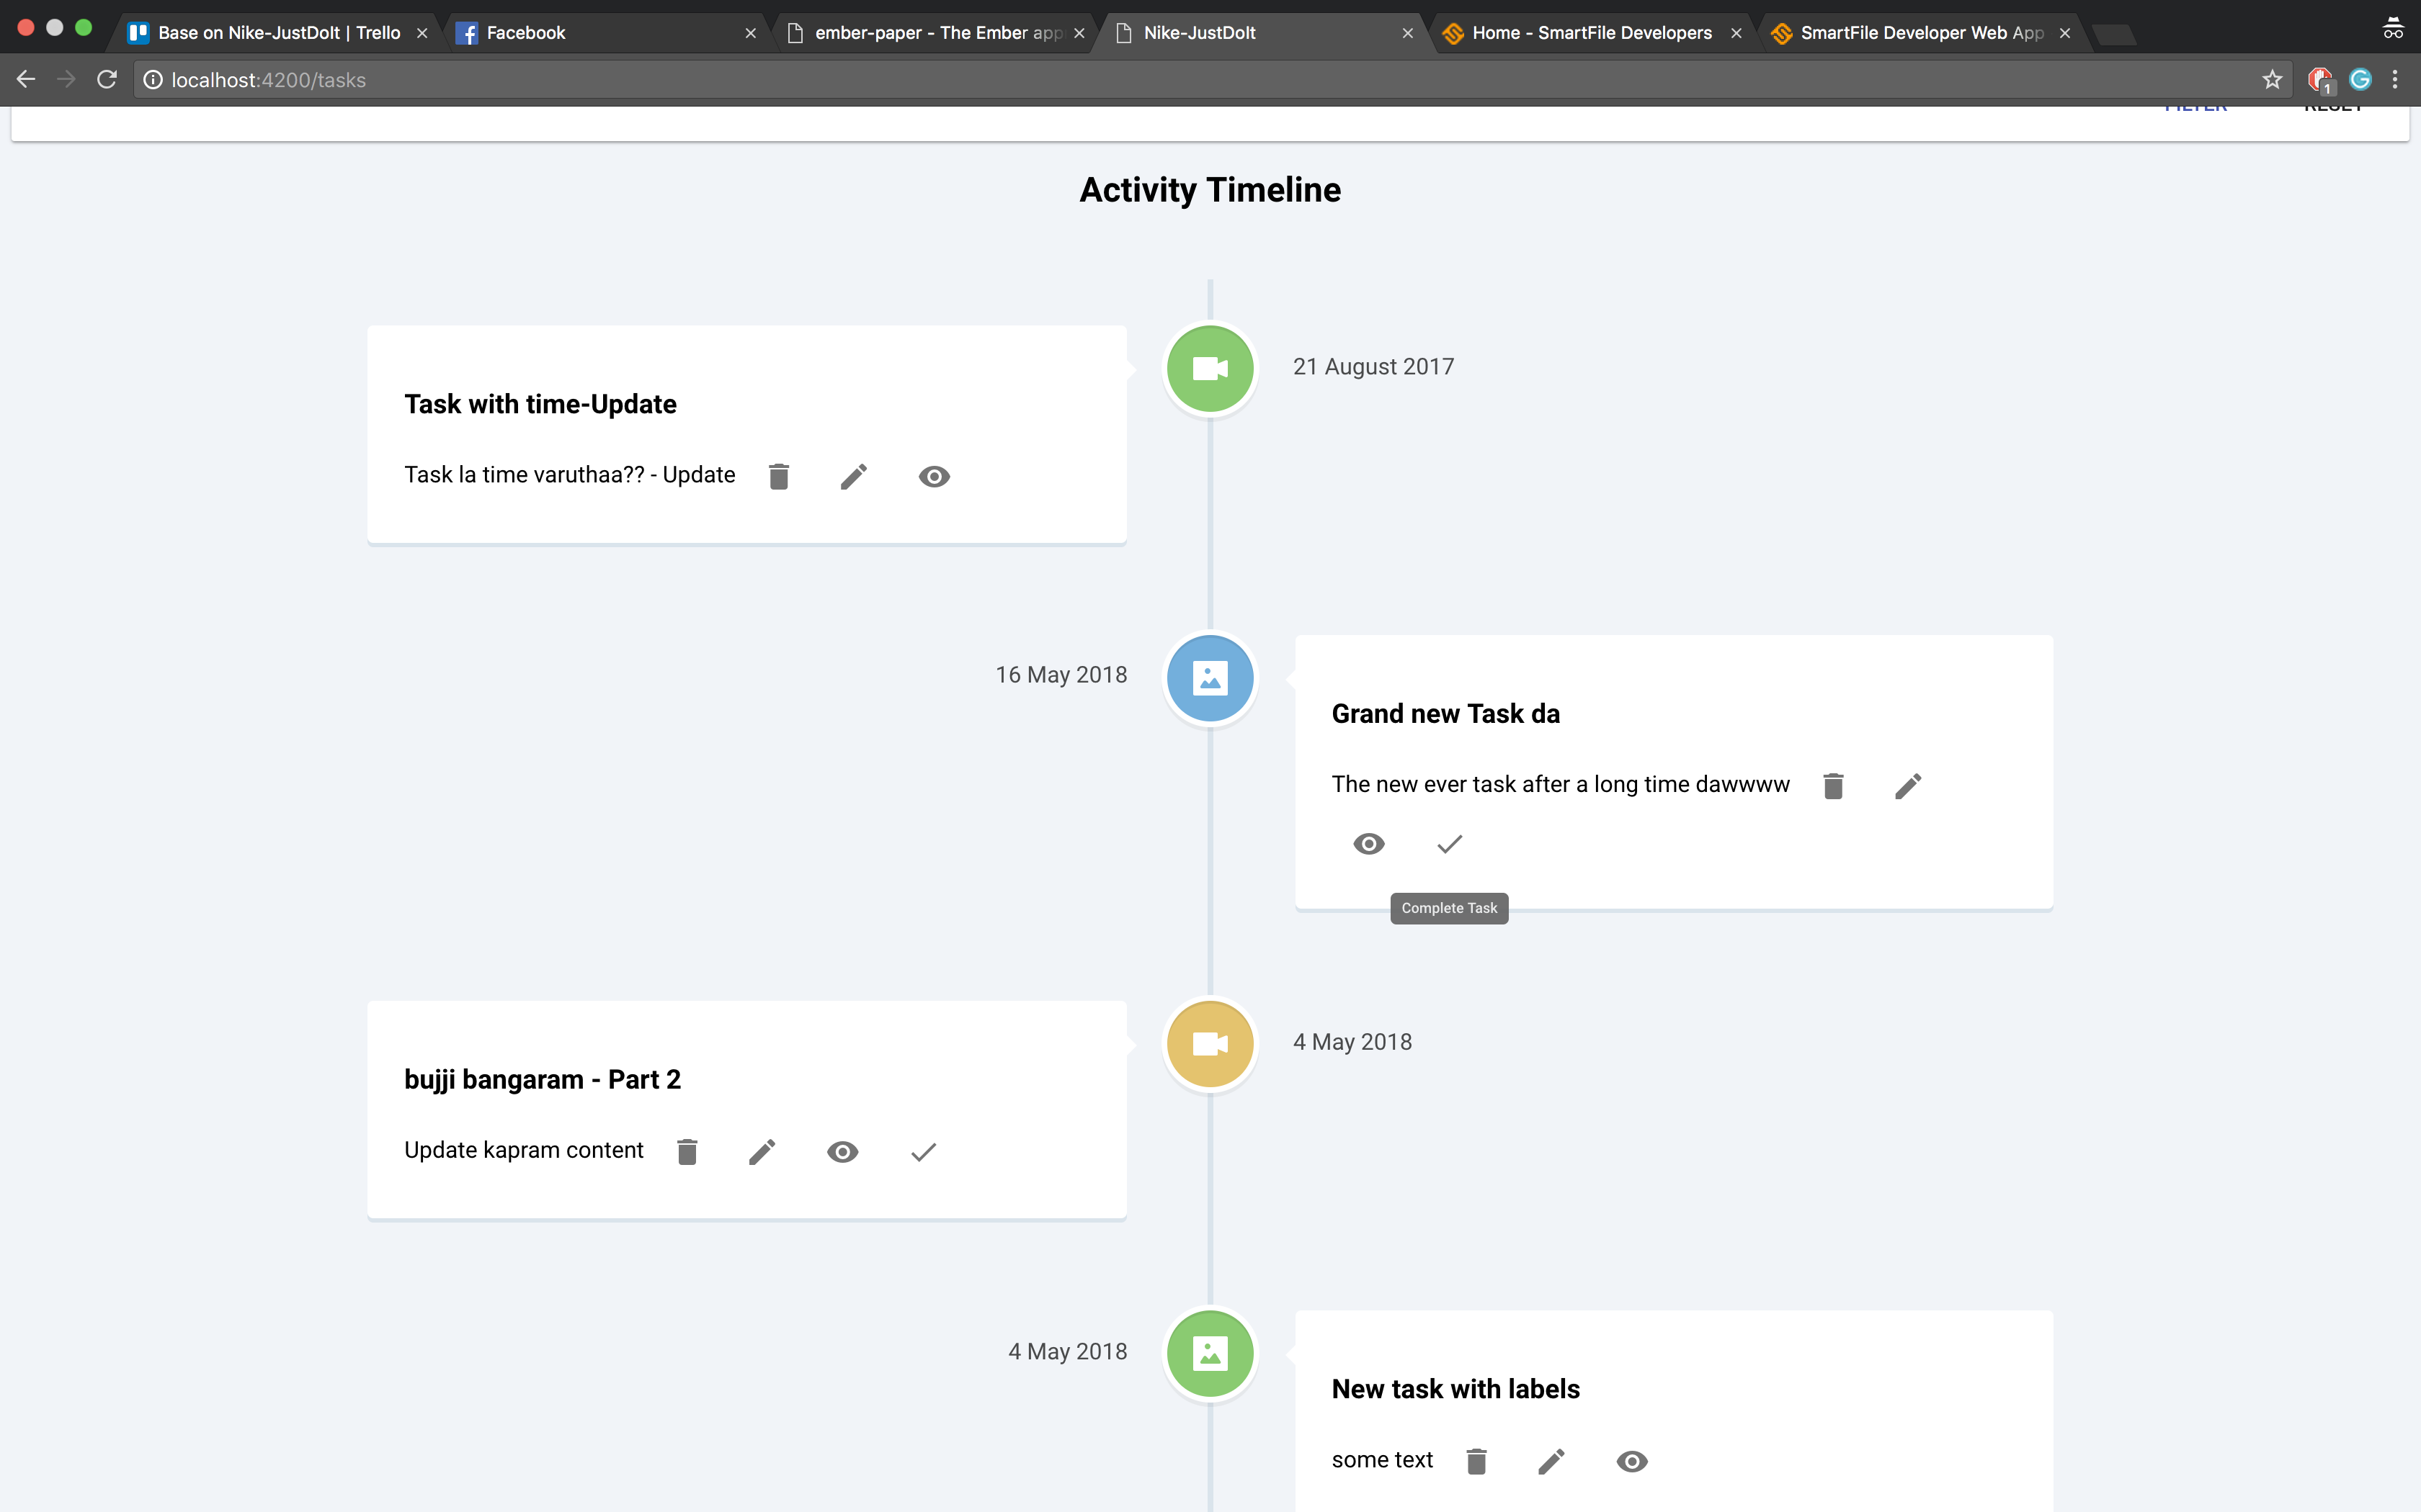2421x1512 pixels.
Task: Mark 'bujji bangaram - Part 2' task complete
Action: click(x=922, y=1152)
